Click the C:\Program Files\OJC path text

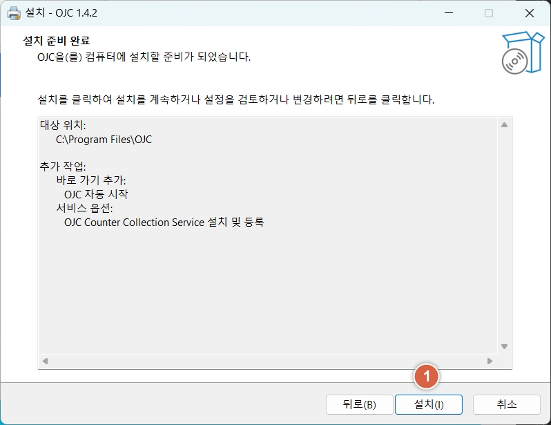point(104,140)
